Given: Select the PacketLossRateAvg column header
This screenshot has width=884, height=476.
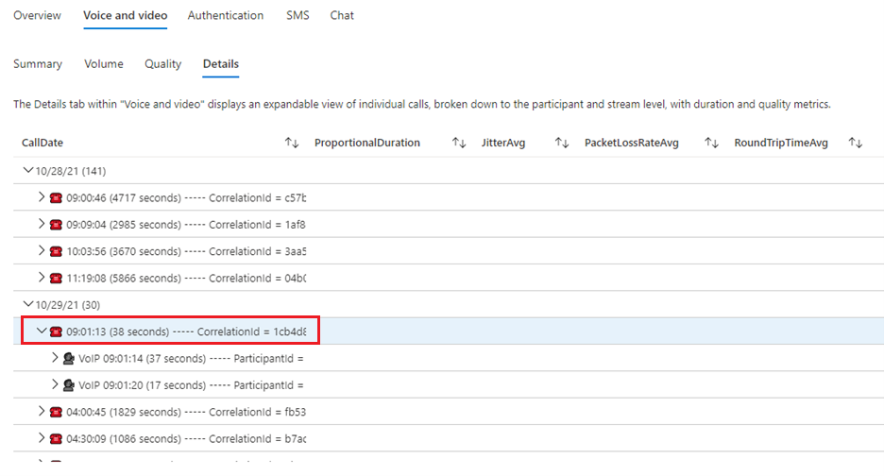Looking at the screenshot, I should 632,143.
